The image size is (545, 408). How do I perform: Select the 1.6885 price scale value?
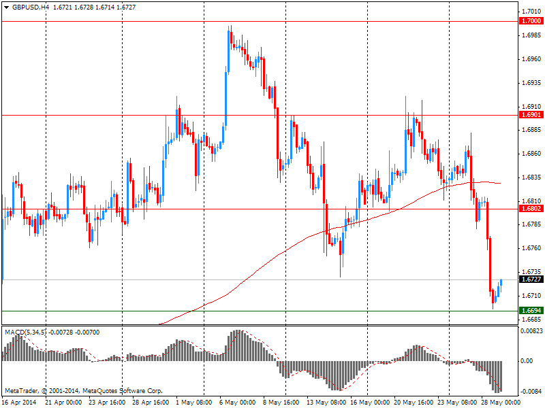pos(531,130)
